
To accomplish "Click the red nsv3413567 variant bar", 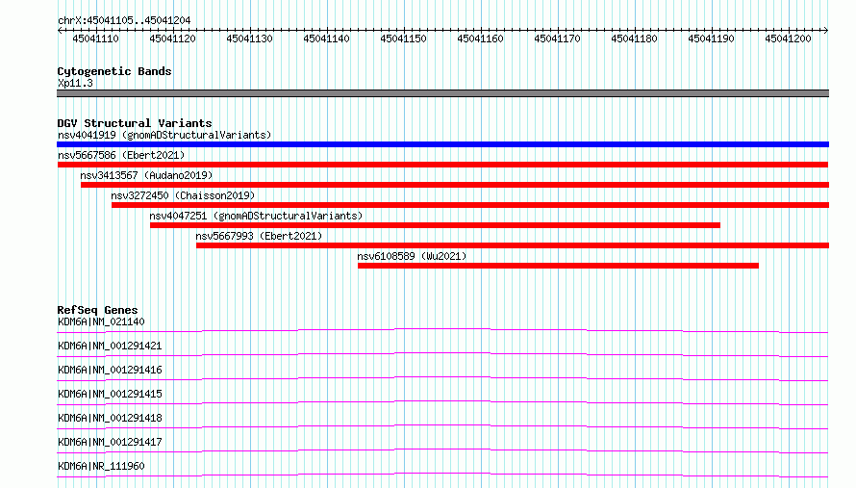I will tap(455, 185).
